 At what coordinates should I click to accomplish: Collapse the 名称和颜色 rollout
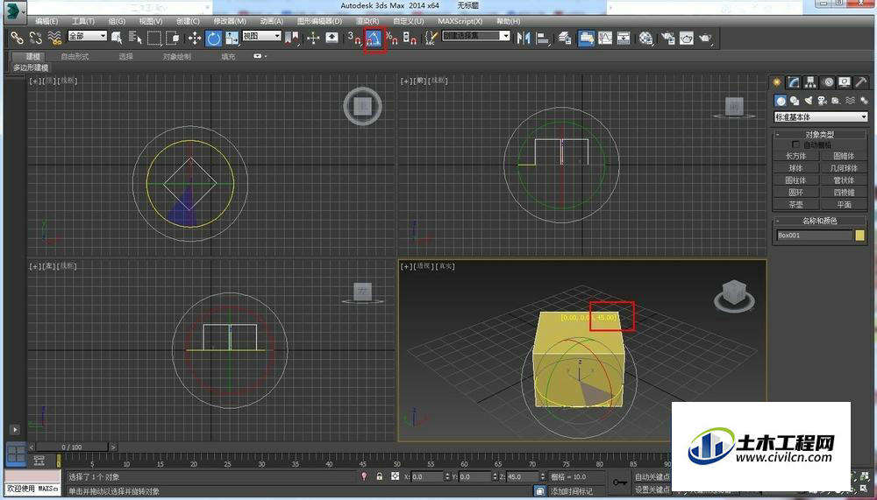(820, 221)
